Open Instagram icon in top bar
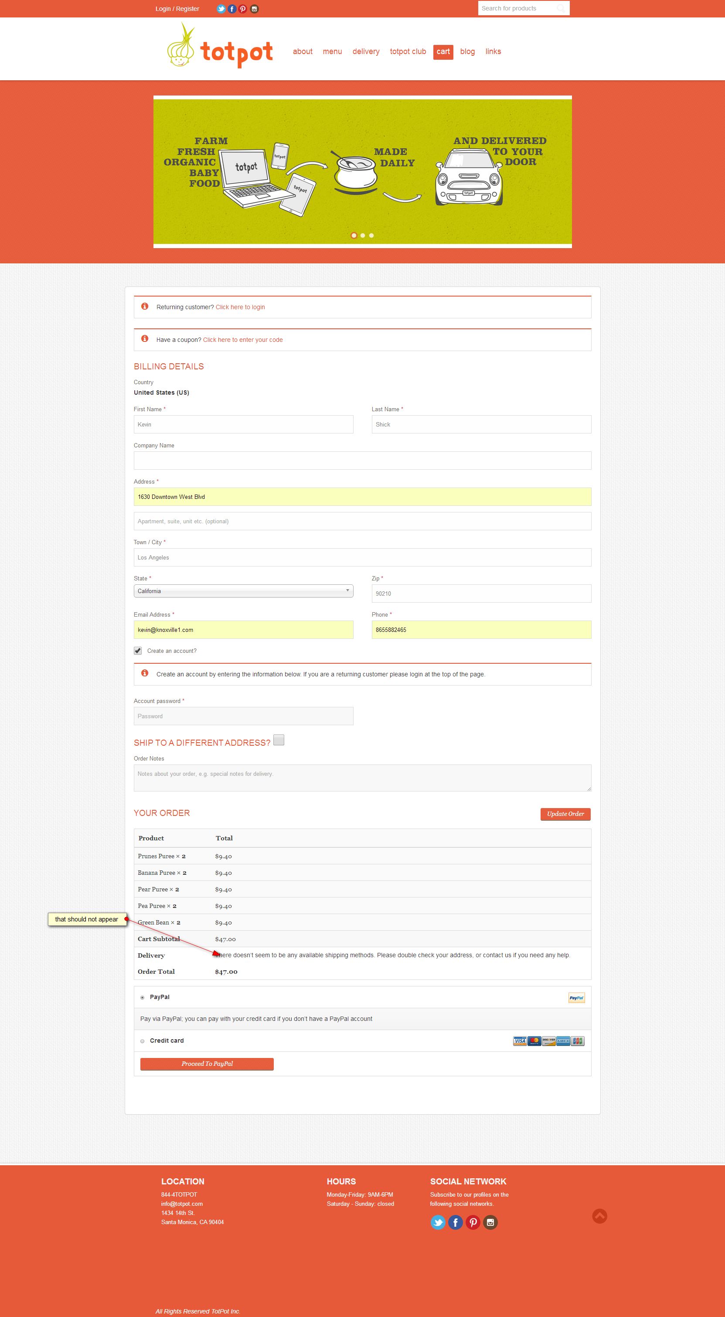Viewport: 725px width, 1317px height. [254, 9]
